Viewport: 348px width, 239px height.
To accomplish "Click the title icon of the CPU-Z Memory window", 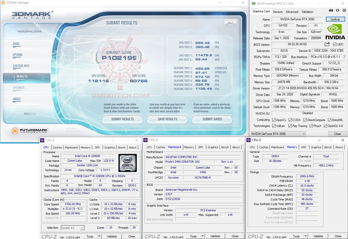I will pos(249,140).
